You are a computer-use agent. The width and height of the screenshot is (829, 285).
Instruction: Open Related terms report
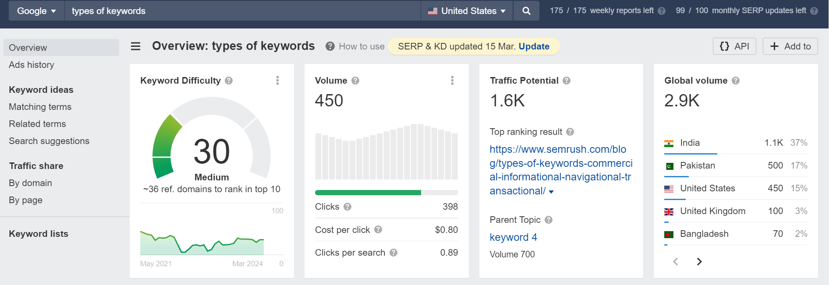pos(37,124)
